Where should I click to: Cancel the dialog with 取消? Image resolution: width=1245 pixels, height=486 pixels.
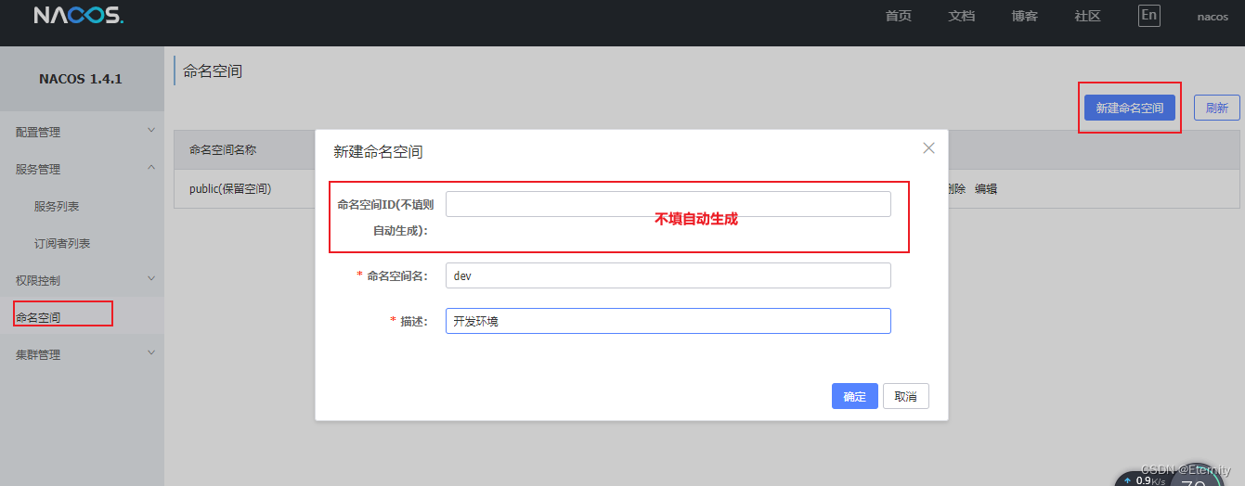coord(906,396)
